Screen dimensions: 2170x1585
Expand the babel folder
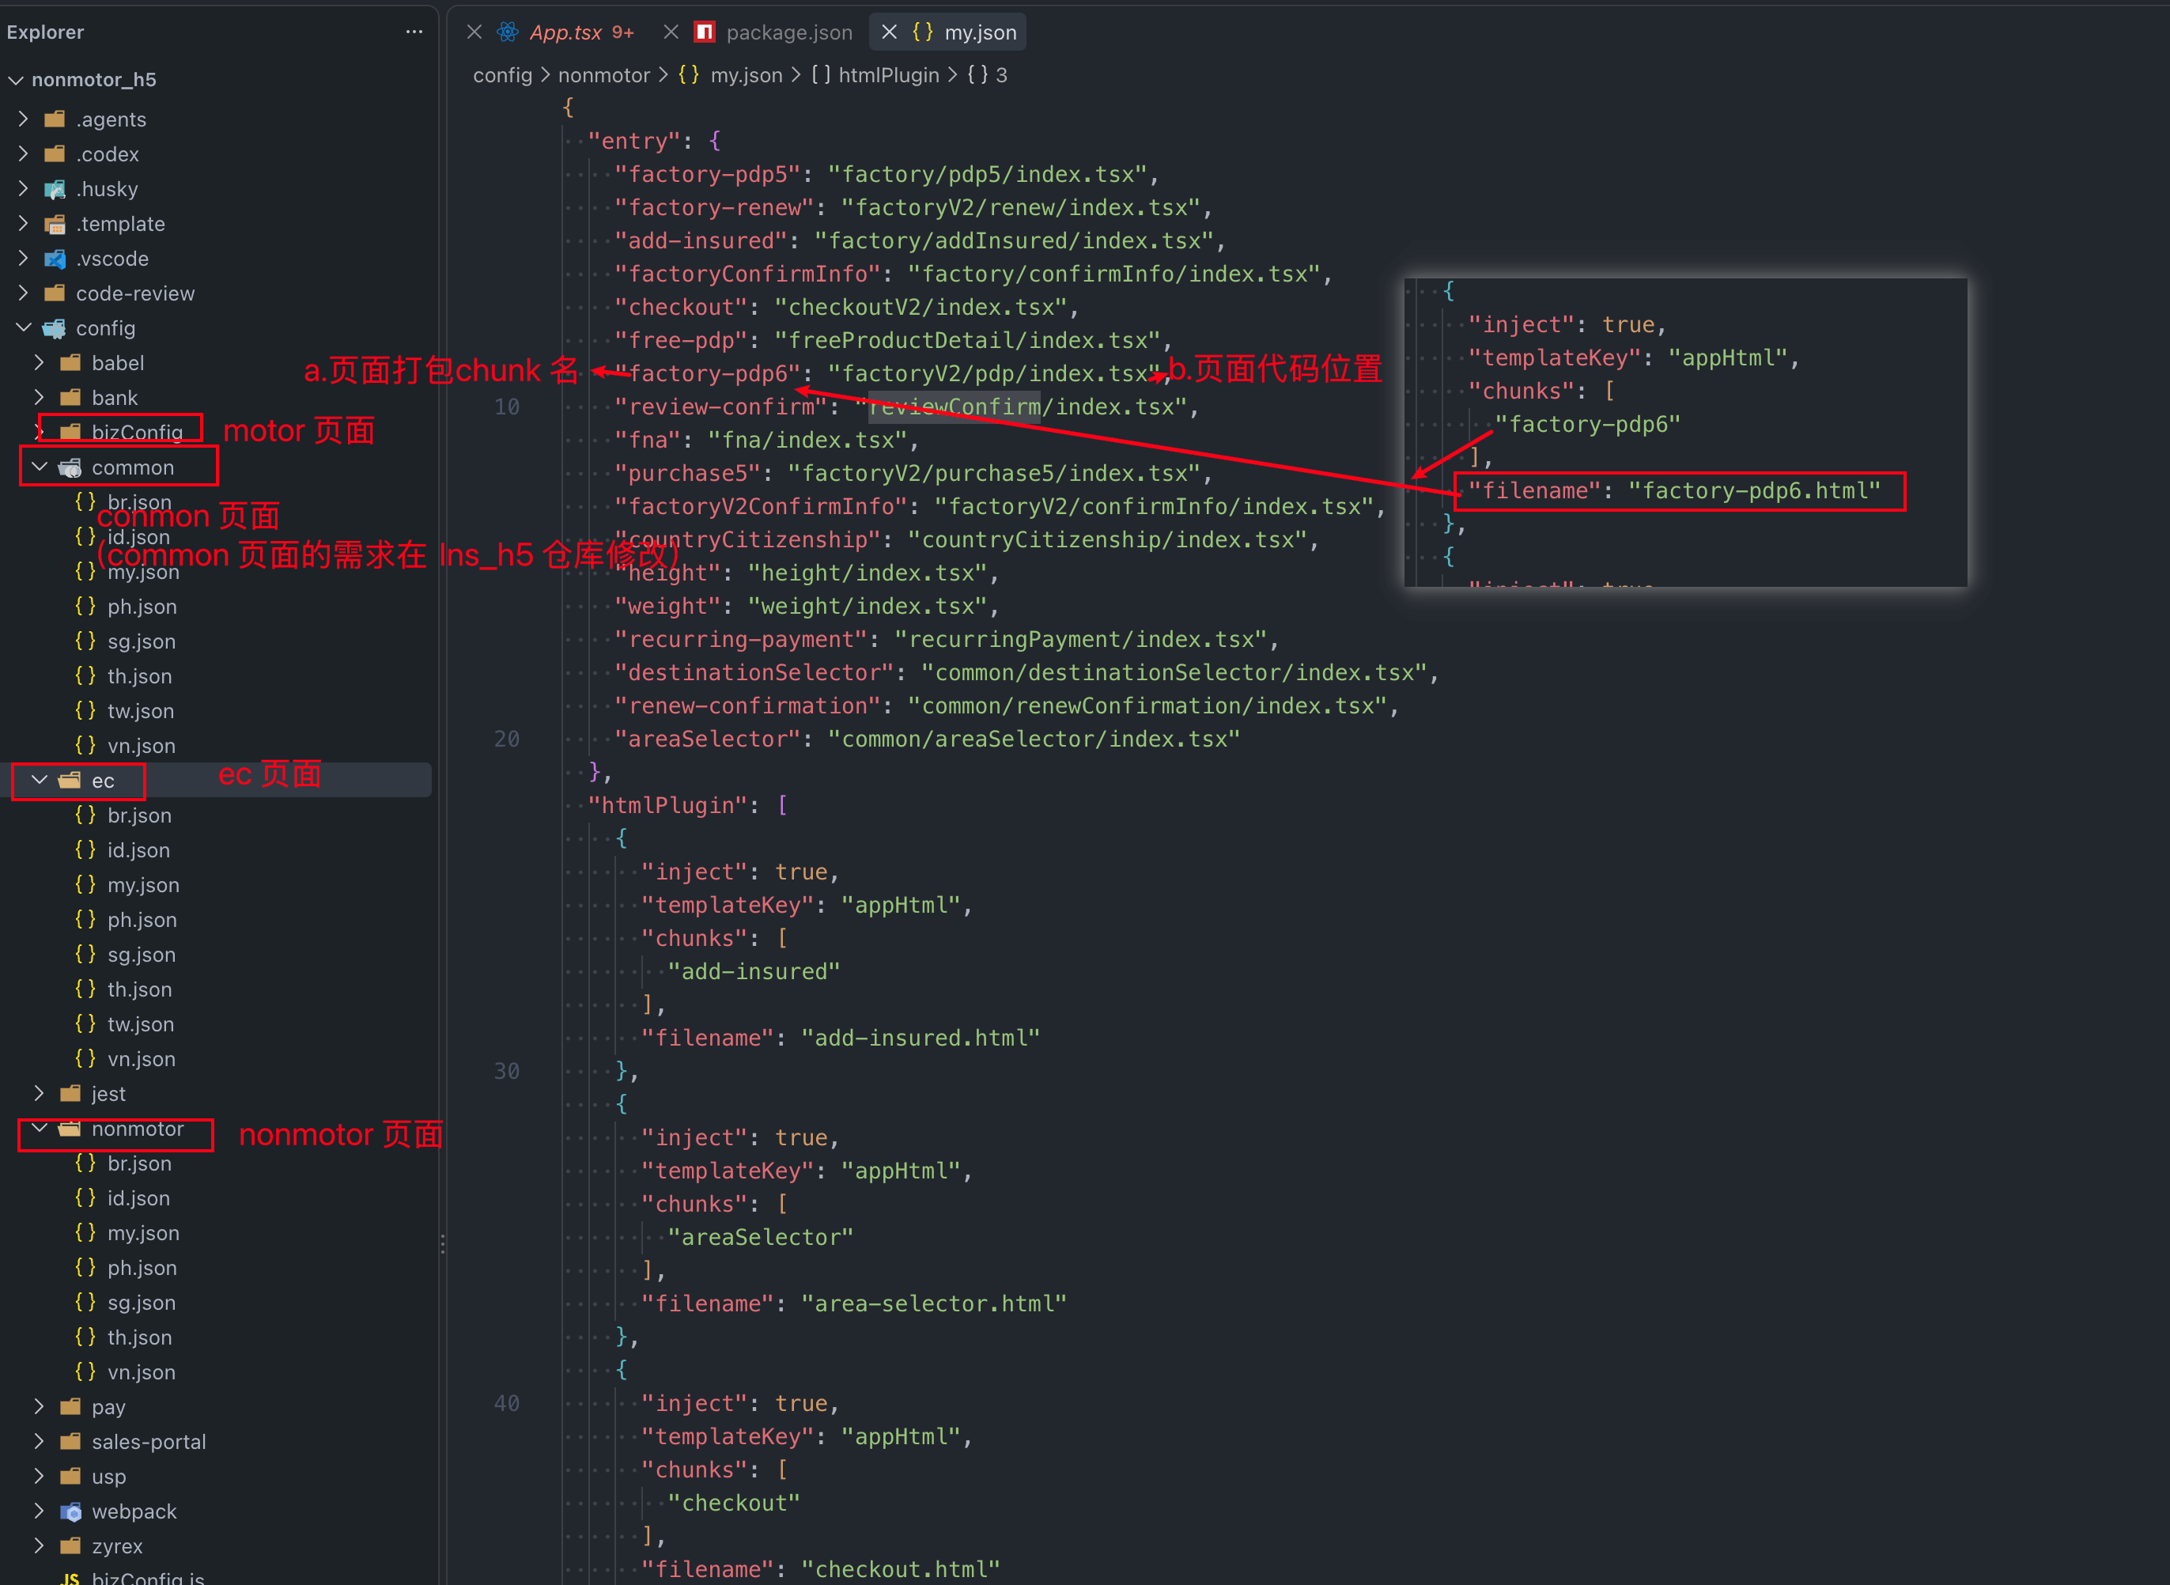pos(40,363)
